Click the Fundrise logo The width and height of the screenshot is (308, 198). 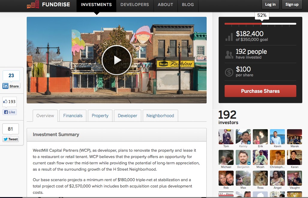(x=48, y=5)
